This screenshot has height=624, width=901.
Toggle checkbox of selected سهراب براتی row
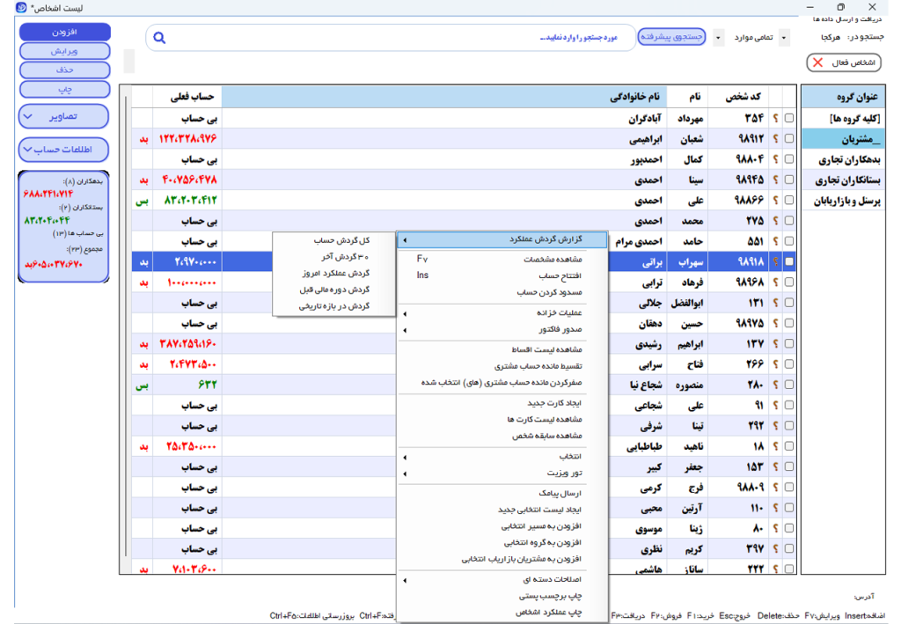point(789,261)
